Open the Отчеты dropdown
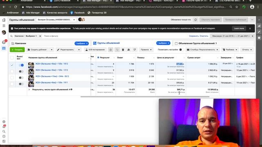This screenshot has width=262, height=147. 247,50
